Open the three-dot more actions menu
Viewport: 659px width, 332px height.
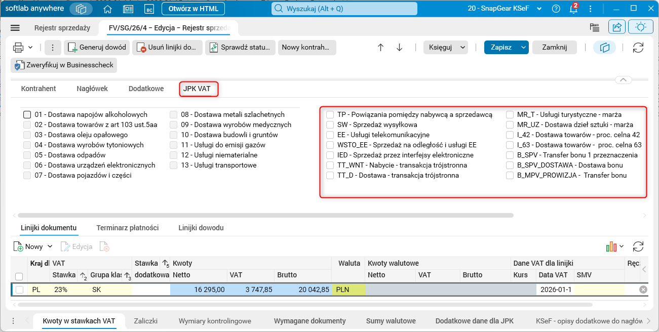coord(53,48)
